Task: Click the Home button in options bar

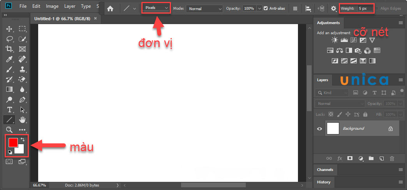Action: tap(110, 9)
